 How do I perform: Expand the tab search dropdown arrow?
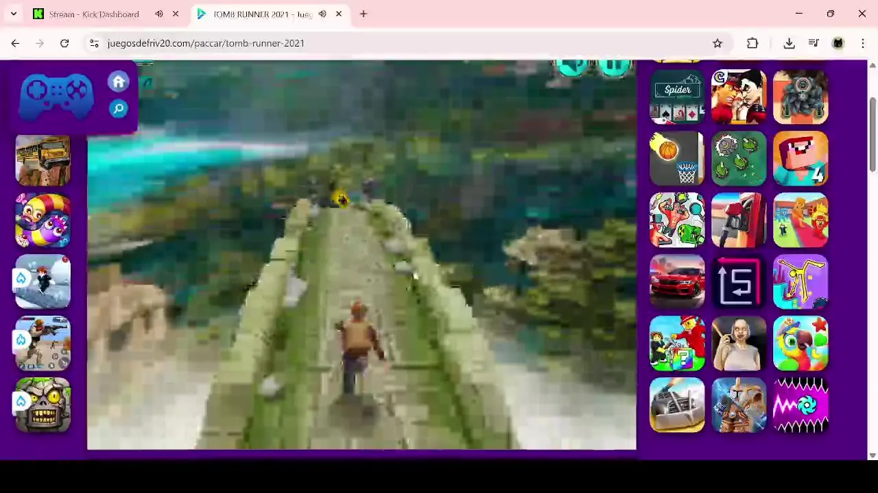[x=13, y=14]
